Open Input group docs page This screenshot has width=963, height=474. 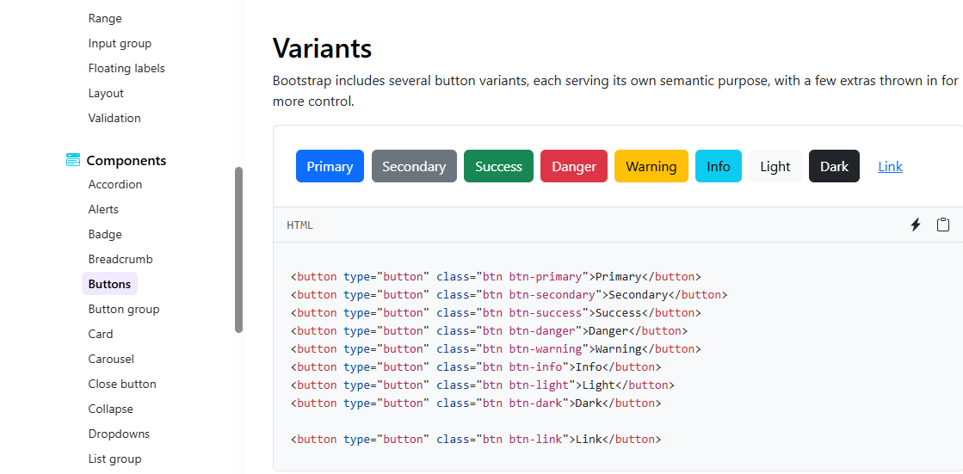pyautogui.click(x=120, y=44)
